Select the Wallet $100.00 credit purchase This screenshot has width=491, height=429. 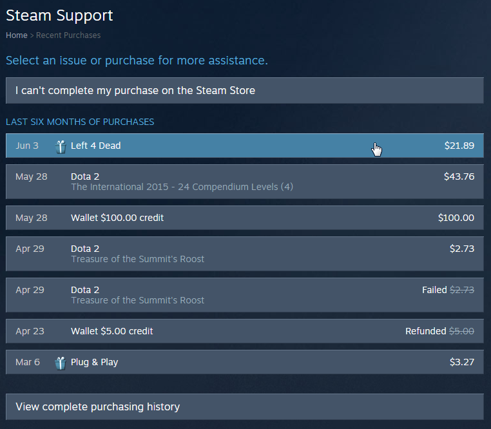(x=117, y=218)
